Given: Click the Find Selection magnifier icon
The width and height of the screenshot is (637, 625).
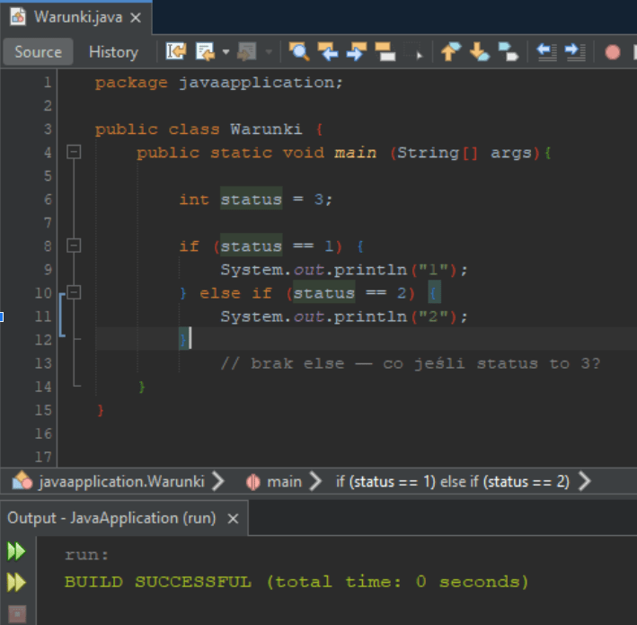Looking at the screenshot, I should (298, 52).
